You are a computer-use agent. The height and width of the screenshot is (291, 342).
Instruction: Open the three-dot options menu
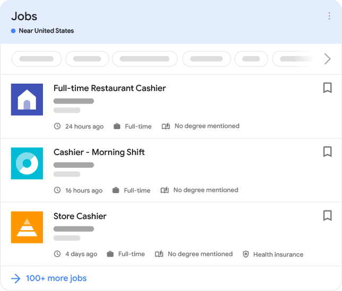coord(329,16)
